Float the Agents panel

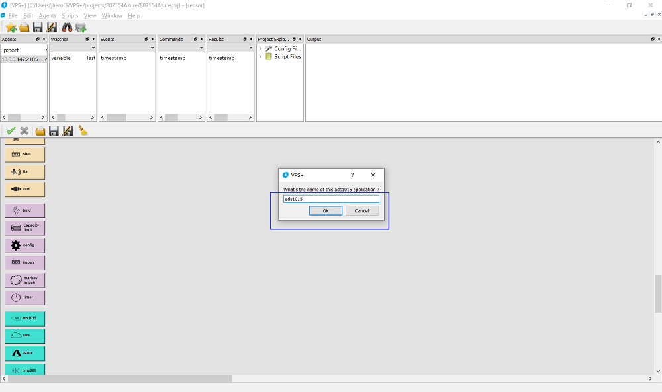pos(38,40)
